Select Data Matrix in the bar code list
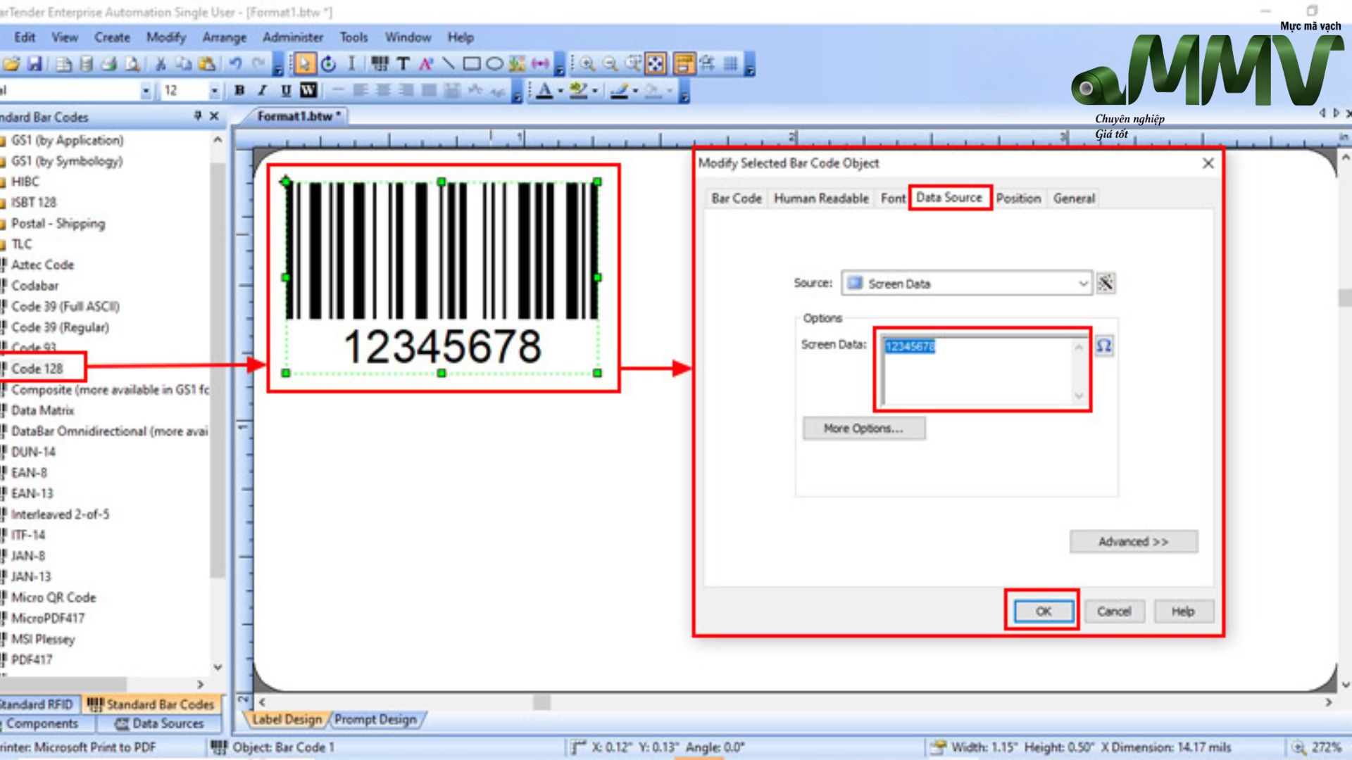1352x760 pixels. [x=43, y=410]
